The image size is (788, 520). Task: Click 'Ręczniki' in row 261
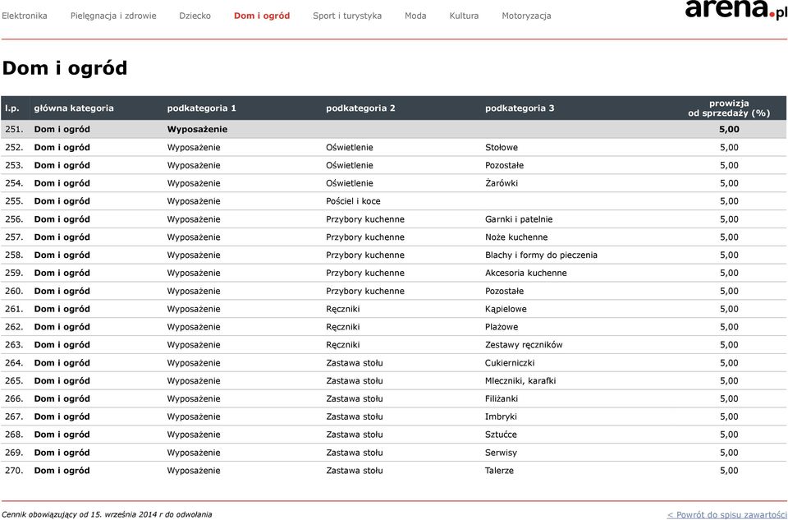point(343,309)
